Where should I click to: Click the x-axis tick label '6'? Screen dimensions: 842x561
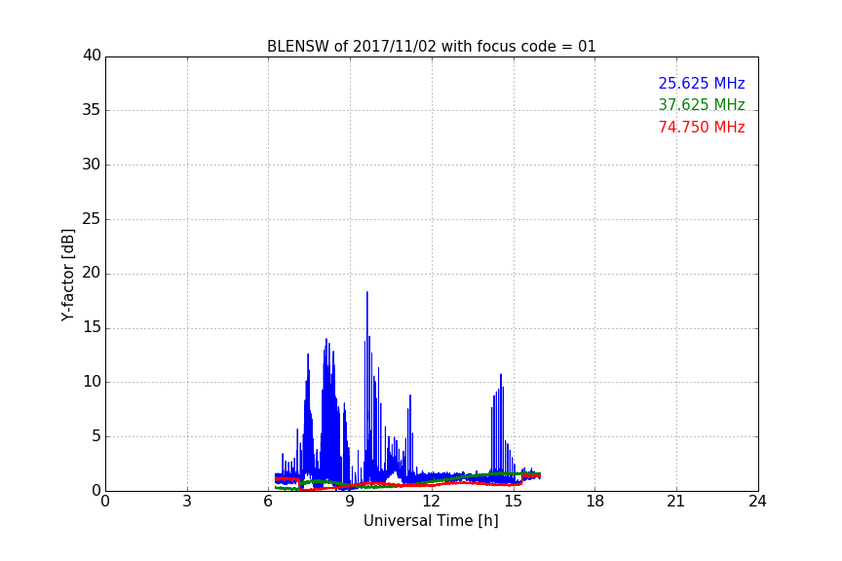269,502
